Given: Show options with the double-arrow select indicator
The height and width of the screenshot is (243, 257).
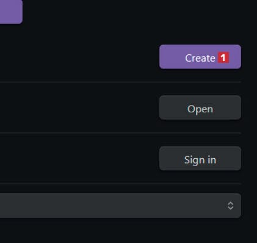Looking at the screenshot, I should coord(230,206).
